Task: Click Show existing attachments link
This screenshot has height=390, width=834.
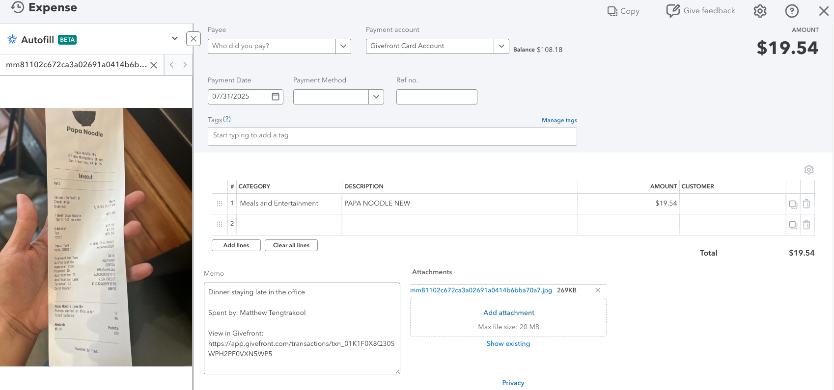Action: [x=508, y=343]
